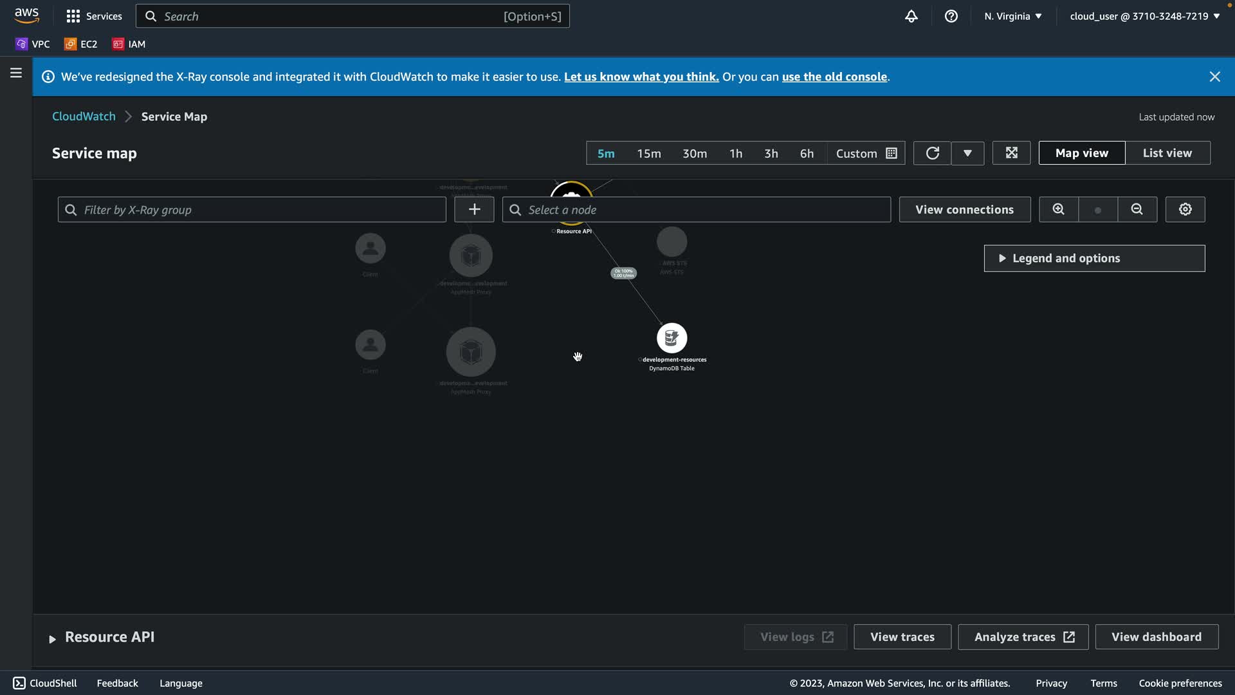This screenshot has width=1235, height=695.
Task: Open the refresh interval dropdown arrow
Action: (967, 153)
